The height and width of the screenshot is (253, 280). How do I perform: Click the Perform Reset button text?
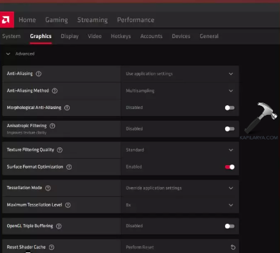(x=140, y=247)
